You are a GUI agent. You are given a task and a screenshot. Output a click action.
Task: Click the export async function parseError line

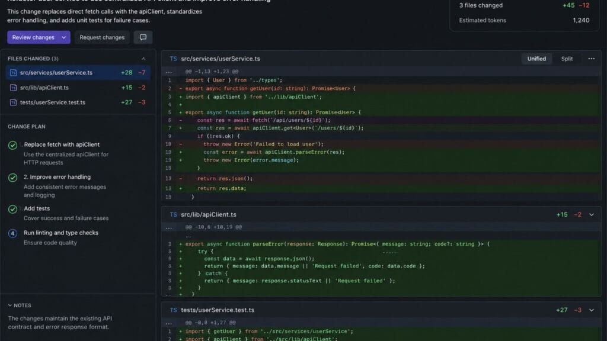[x=381, y=244]
